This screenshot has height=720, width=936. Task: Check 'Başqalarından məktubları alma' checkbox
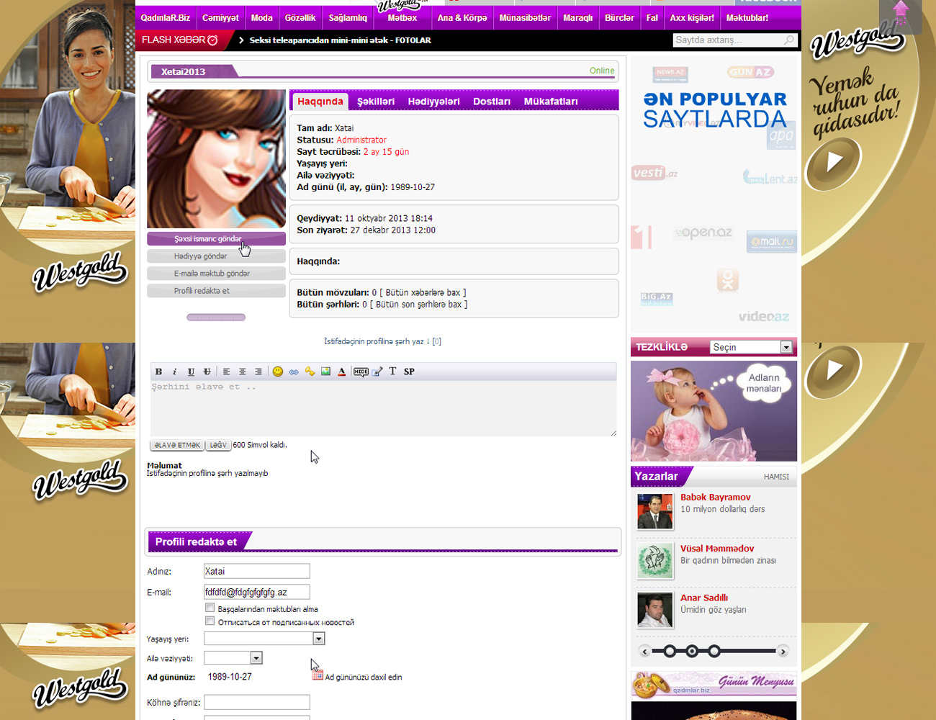click(x=210, y=608)
